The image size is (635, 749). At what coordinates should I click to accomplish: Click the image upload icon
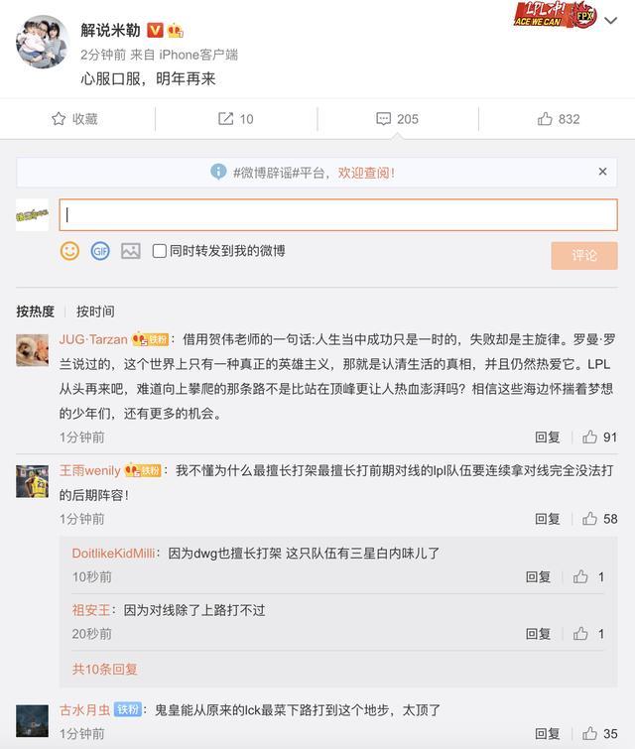pyautogui.click(x=130, y=251)
